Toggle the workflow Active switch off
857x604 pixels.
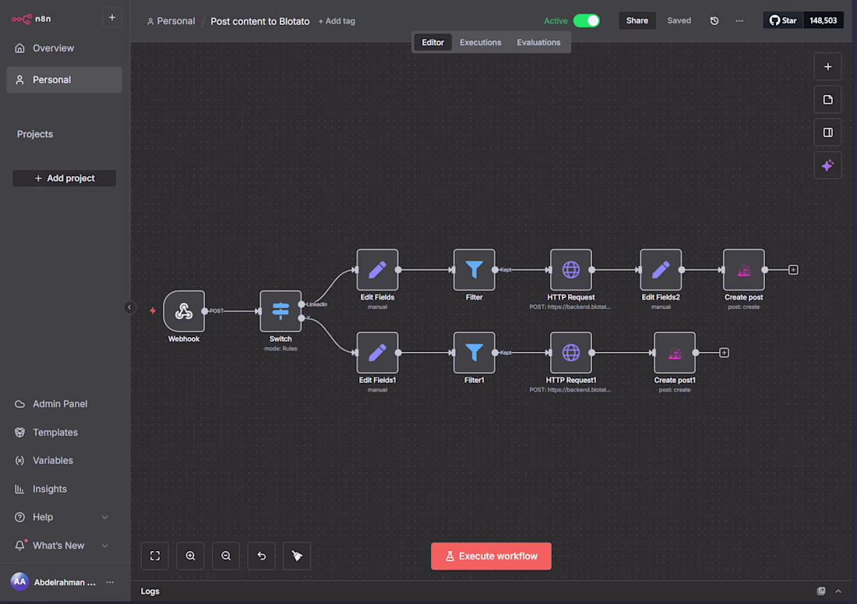click(586, 21)
